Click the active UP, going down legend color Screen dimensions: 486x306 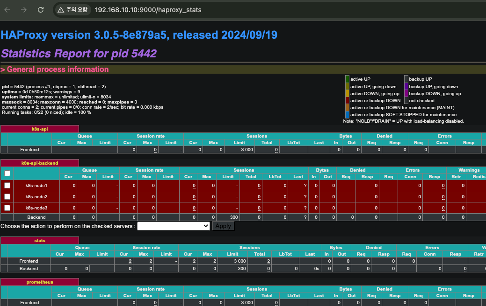(347, 87)
